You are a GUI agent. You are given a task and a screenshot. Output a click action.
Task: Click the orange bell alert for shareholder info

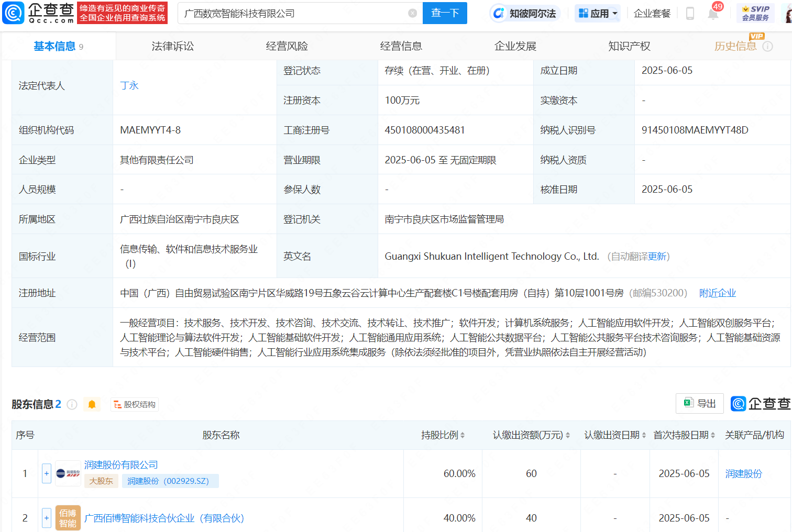tap(92, 404)
